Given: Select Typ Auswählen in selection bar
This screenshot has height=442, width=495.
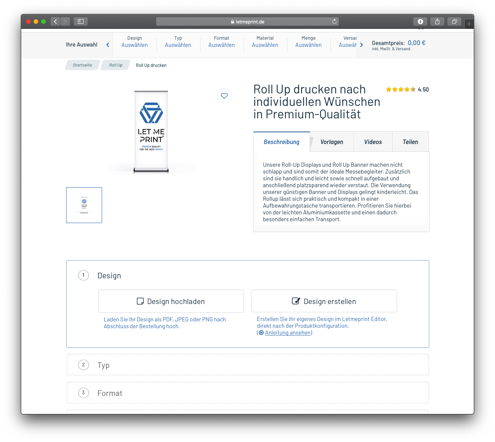Looking at the screenshot, I should coord(178,42).
